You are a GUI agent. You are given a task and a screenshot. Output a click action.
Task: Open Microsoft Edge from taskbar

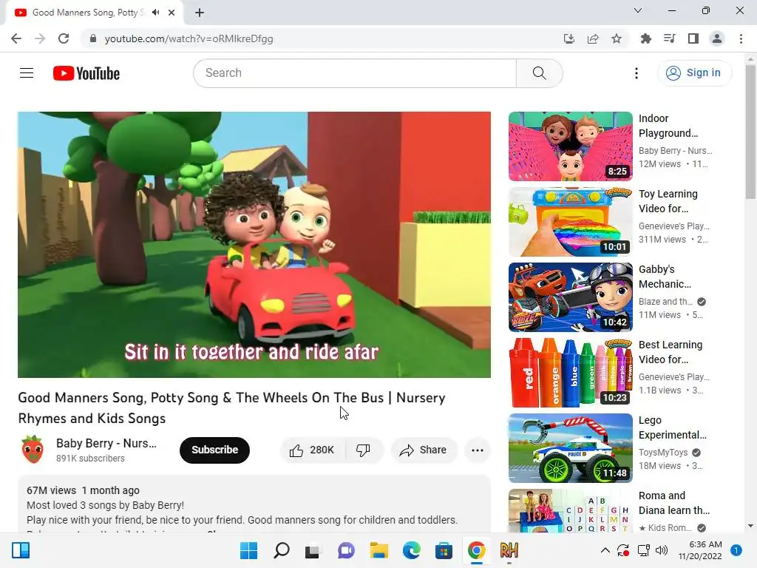point(411,550)
